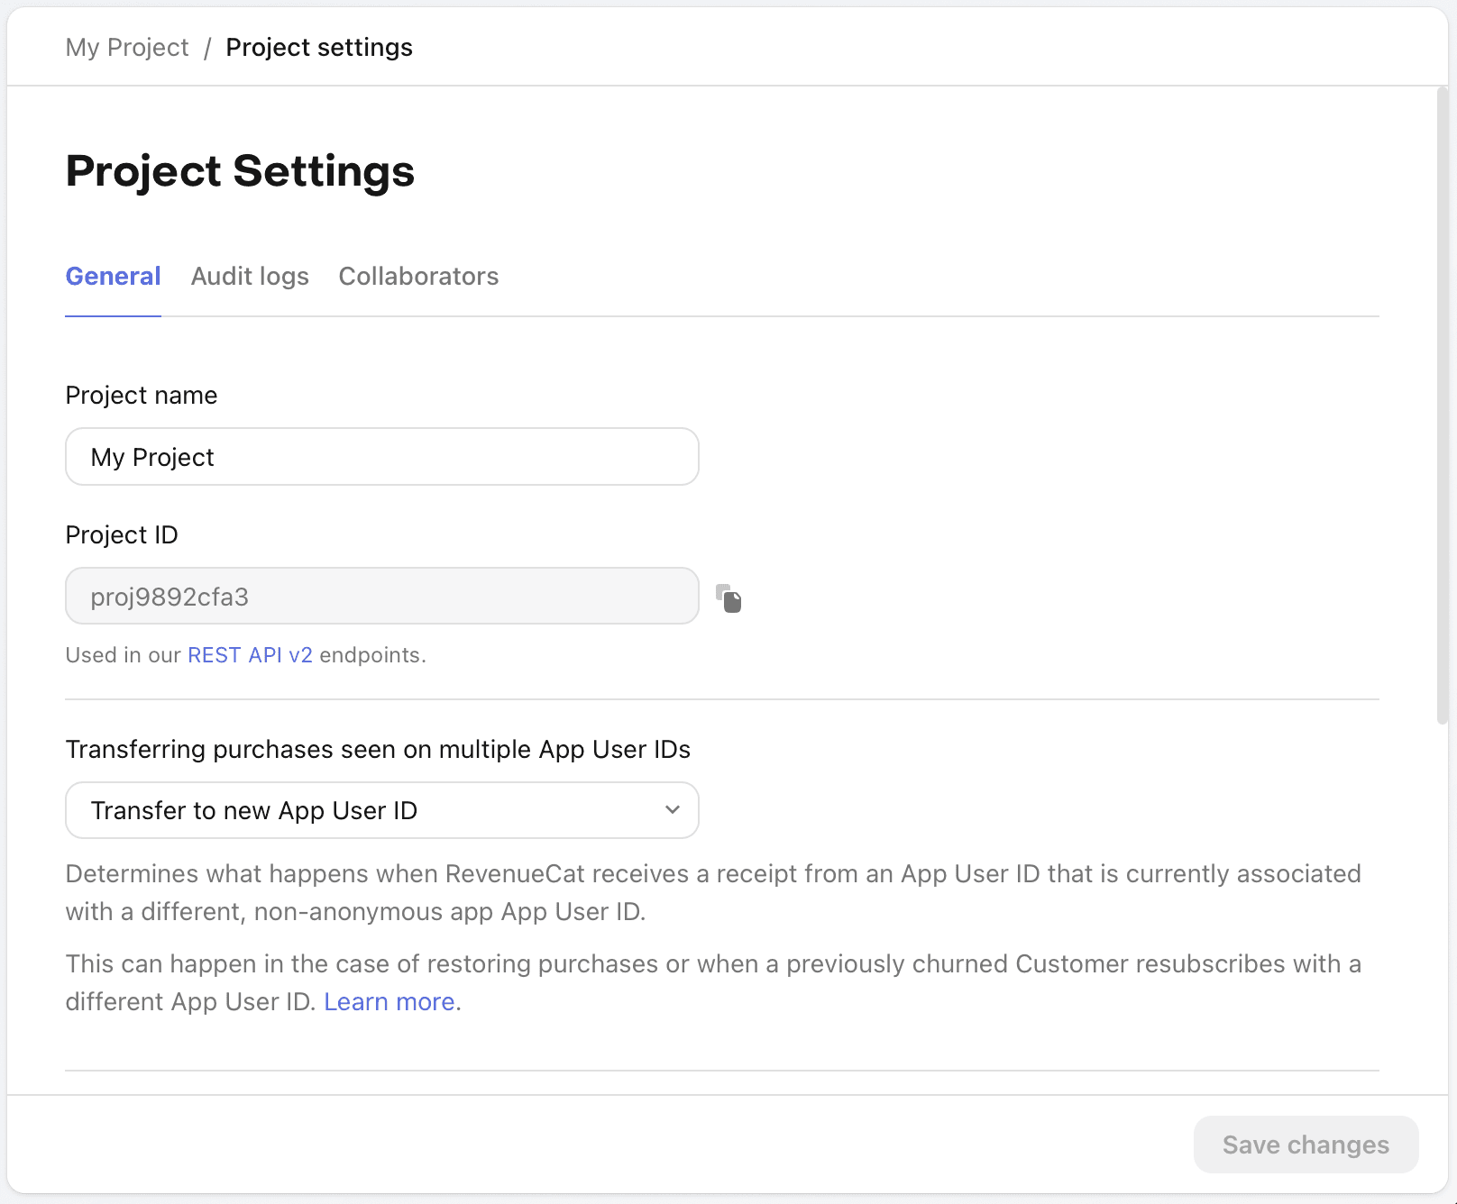Click the Project Settings page heading
1457x1204 pixels.
click(x=239, y=171)
